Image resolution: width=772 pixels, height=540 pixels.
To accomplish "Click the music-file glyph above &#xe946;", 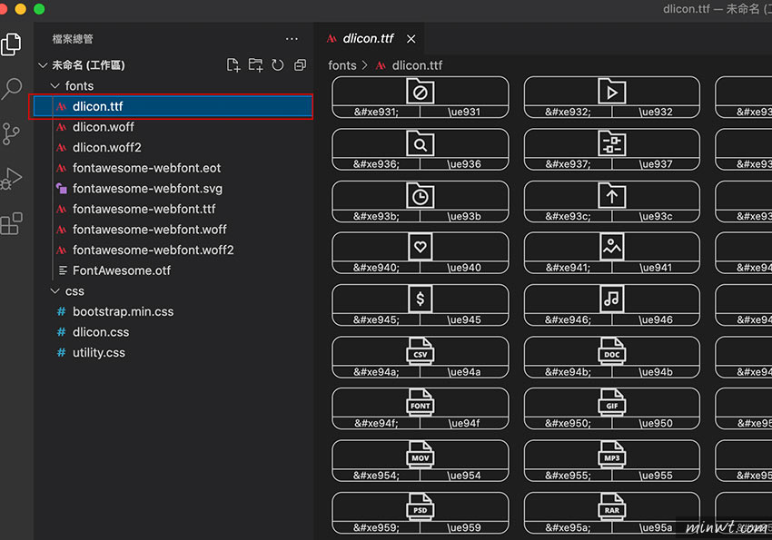I will (612, 299).
